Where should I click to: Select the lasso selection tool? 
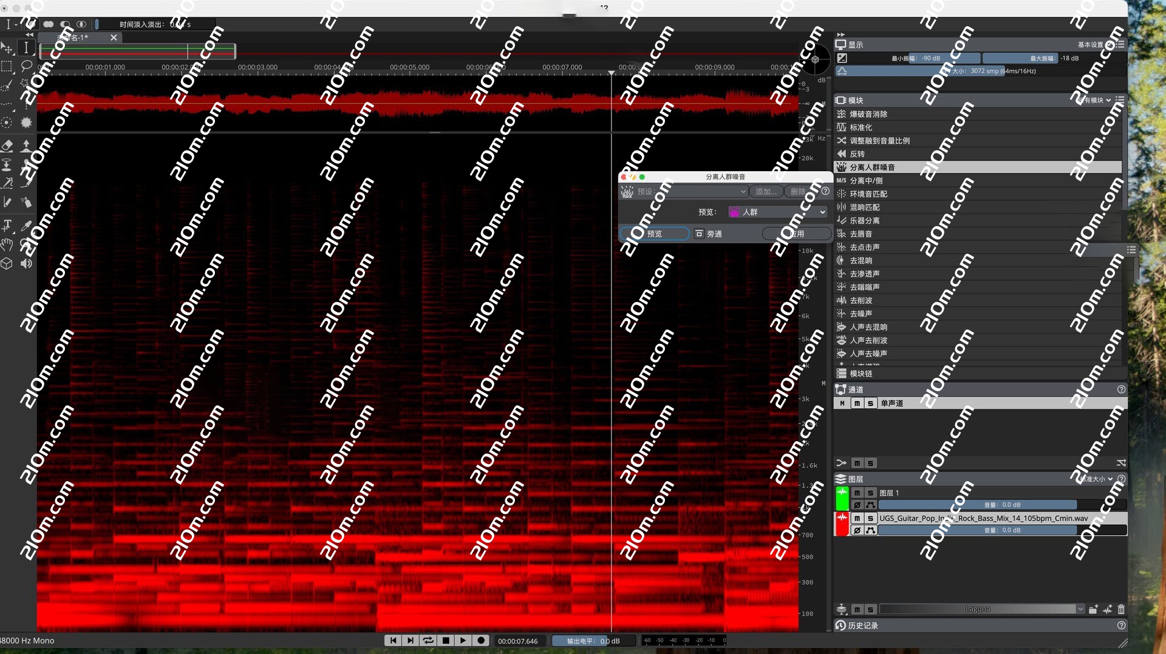click(x=26, y=66)
